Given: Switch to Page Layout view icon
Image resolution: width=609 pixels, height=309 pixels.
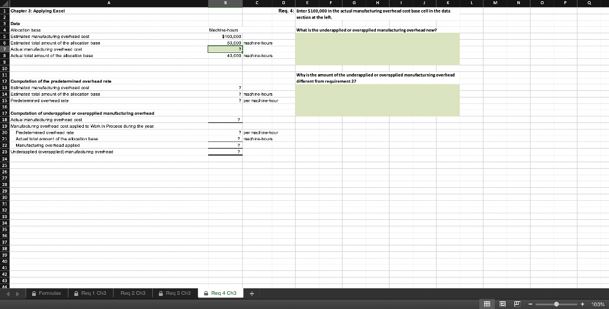Looking at the screenshot, I should pyautogui.click(x=502, y=304).
